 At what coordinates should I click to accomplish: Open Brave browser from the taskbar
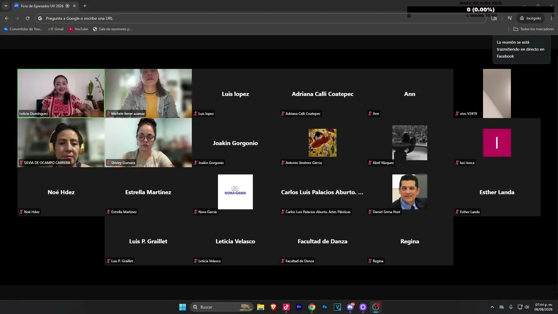pyautogui.click(x=273, y=307)
